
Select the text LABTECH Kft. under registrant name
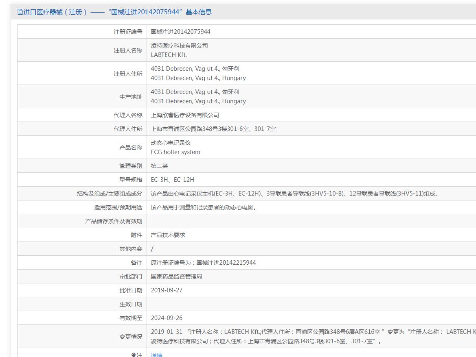tap(169, 55)
